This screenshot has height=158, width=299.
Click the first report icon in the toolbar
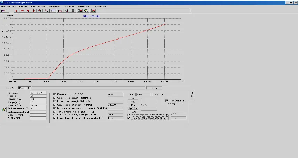click(80, 11)
